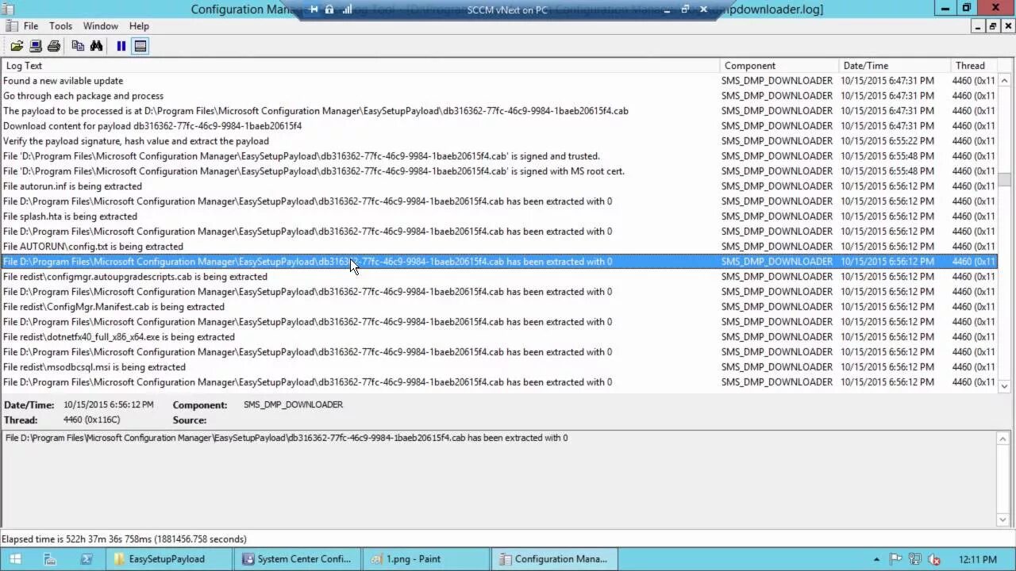This screenshot has height=571, width=1016.
Task: Show hidden tray icons arrow
Action: pyautogui.click(x=876, y=559)
